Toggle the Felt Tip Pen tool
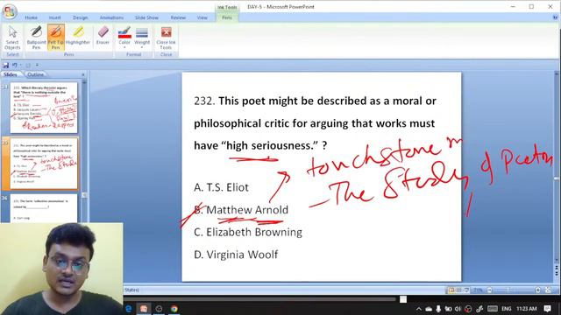The width and height of the screenshot is (561, 315). (x=56, y=38)
